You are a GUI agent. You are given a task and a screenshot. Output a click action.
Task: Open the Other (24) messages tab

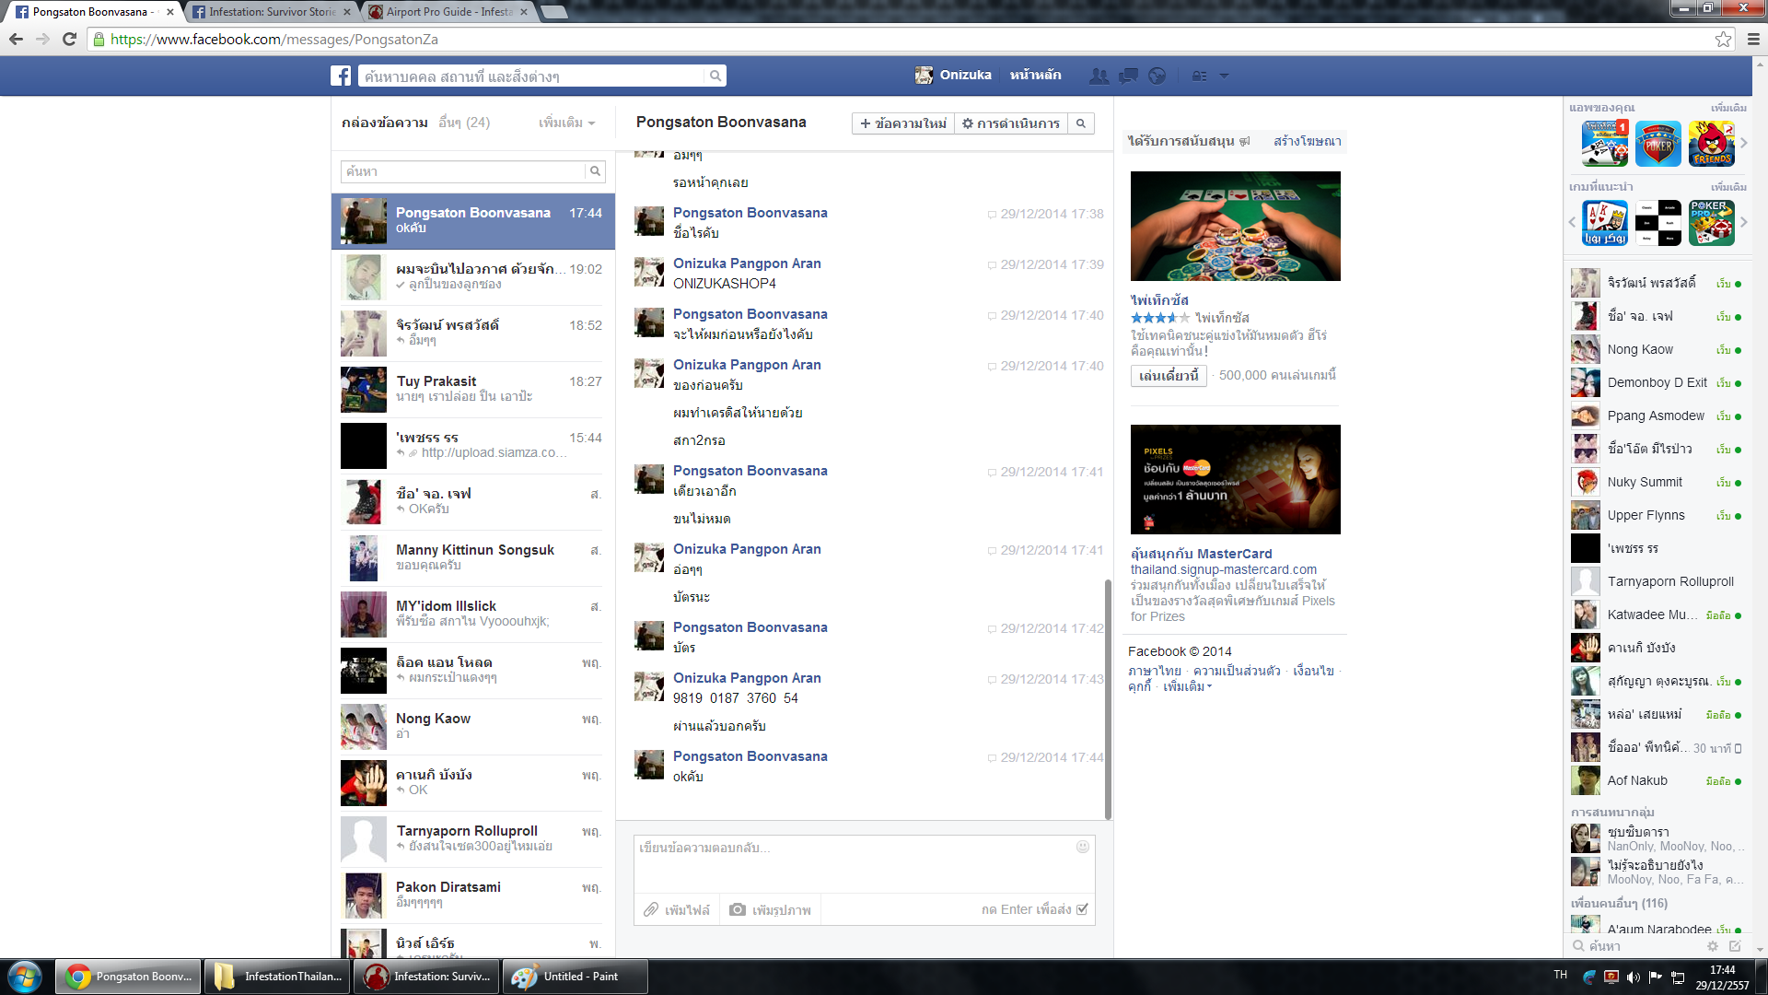pyautogui.click(x=464, y=123)
